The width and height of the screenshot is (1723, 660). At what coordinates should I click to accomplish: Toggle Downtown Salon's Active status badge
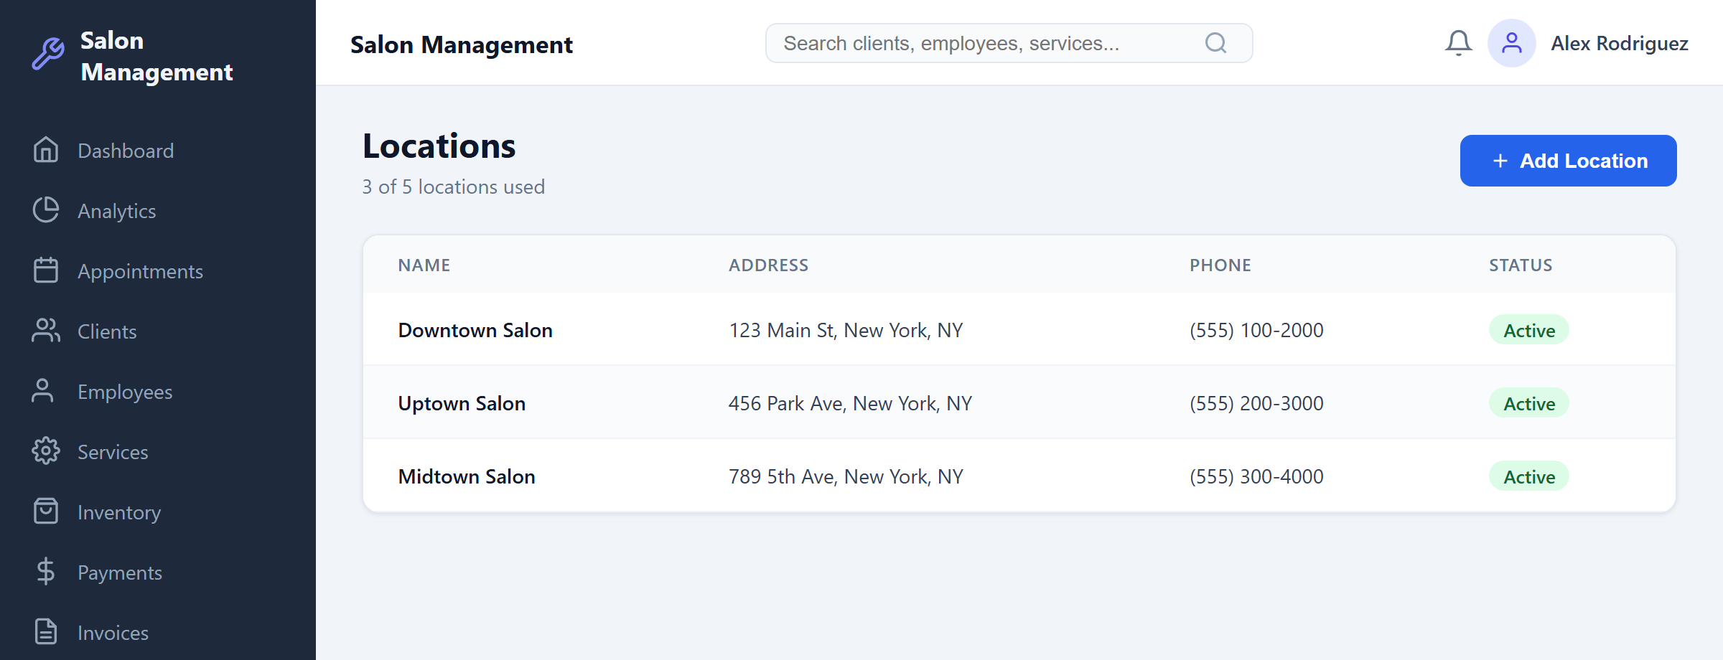tap(1528, 330)
